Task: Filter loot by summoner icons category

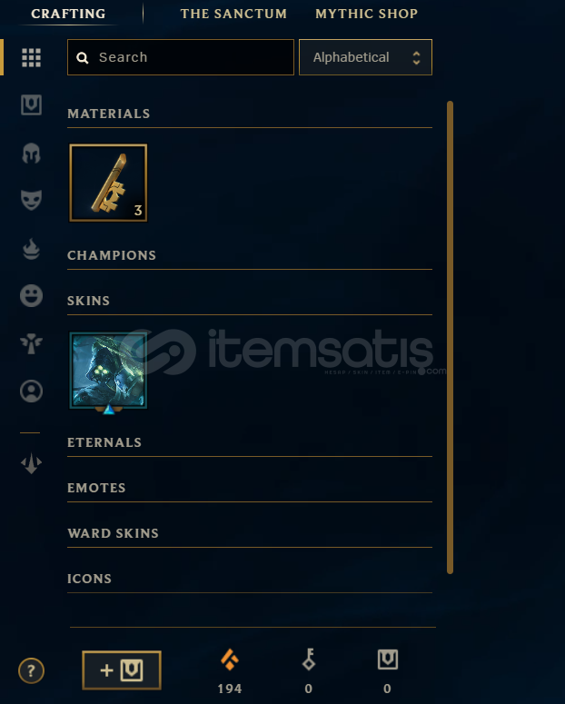Action: (x=32, y=392)
